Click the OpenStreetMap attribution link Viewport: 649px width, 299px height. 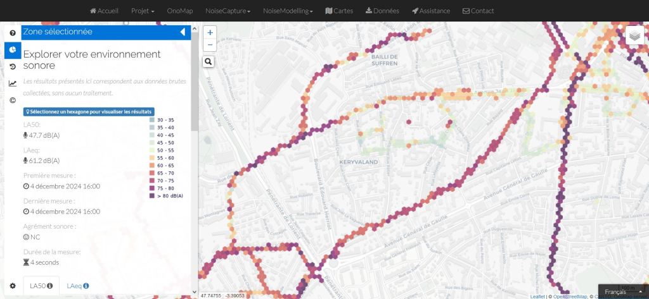coord(570,296)
